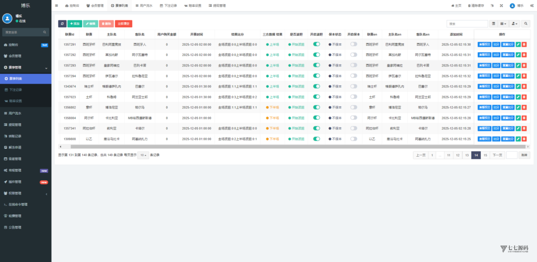Delete row 1357294 using its red trash icon
The image size is (537, 262).
[x=524, y=76]
